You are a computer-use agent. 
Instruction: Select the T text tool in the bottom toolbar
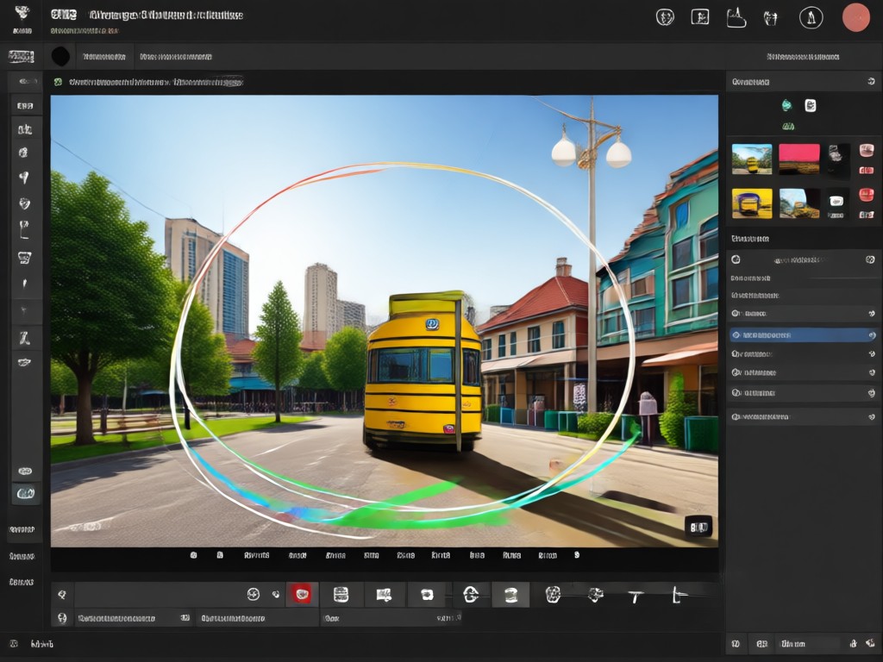click(x=636, y=596)
